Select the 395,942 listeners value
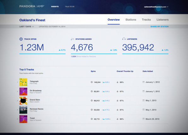This screenshot has height=135, width=188. click(x=138, y=48)
